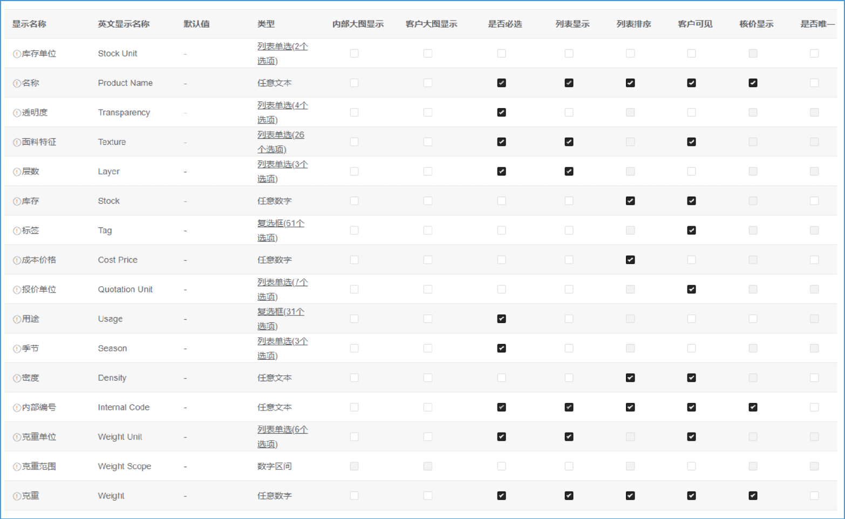This screenshot has height=519, width=845.
Task: Uncheck 是否必选 for the Transparency row
Action: pos(501,112)
